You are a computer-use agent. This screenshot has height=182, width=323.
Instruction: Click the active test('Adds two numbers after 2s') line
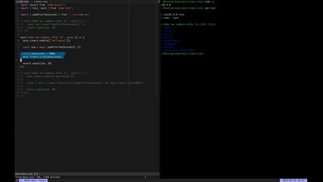click(52, 37)
